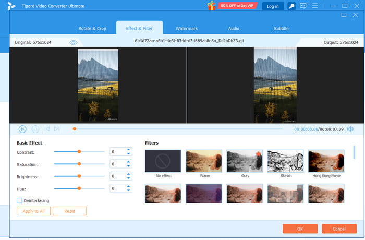Click the original preview video image

(x=98, y=85)
